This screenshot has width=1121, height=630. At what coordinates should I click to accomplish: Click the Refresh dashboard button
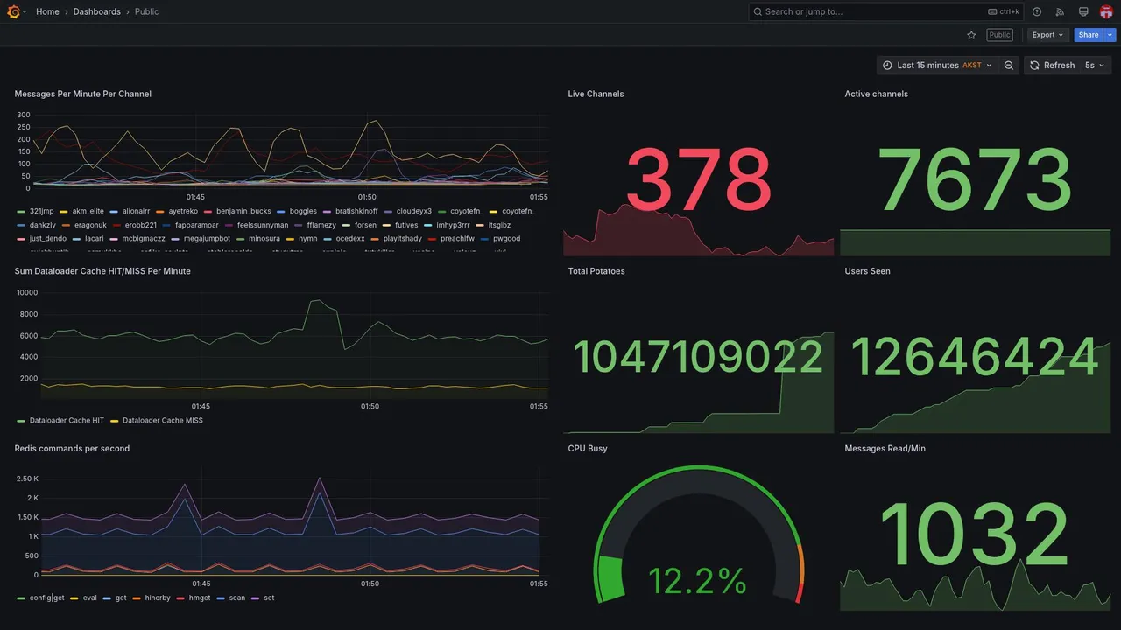[x=1052, y=66]
